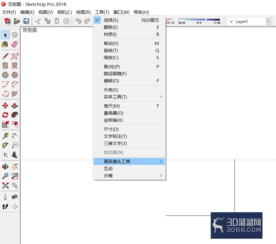The image size is (276, 244).
Task: Select the Section Plane tool icon
Action: tap(15, 206)
